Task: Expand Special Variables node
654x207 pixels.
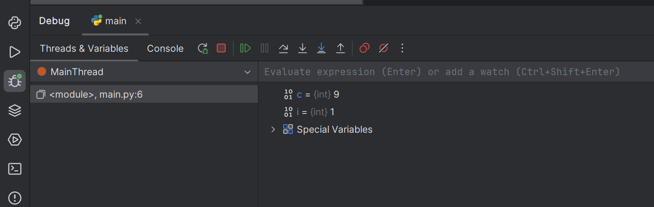Action: 273,129
